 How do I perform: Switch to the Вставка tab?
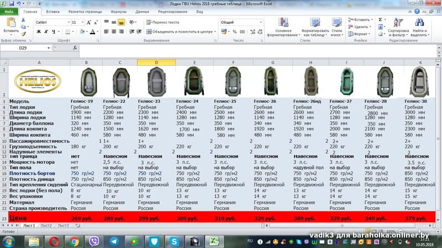[52, 12]
